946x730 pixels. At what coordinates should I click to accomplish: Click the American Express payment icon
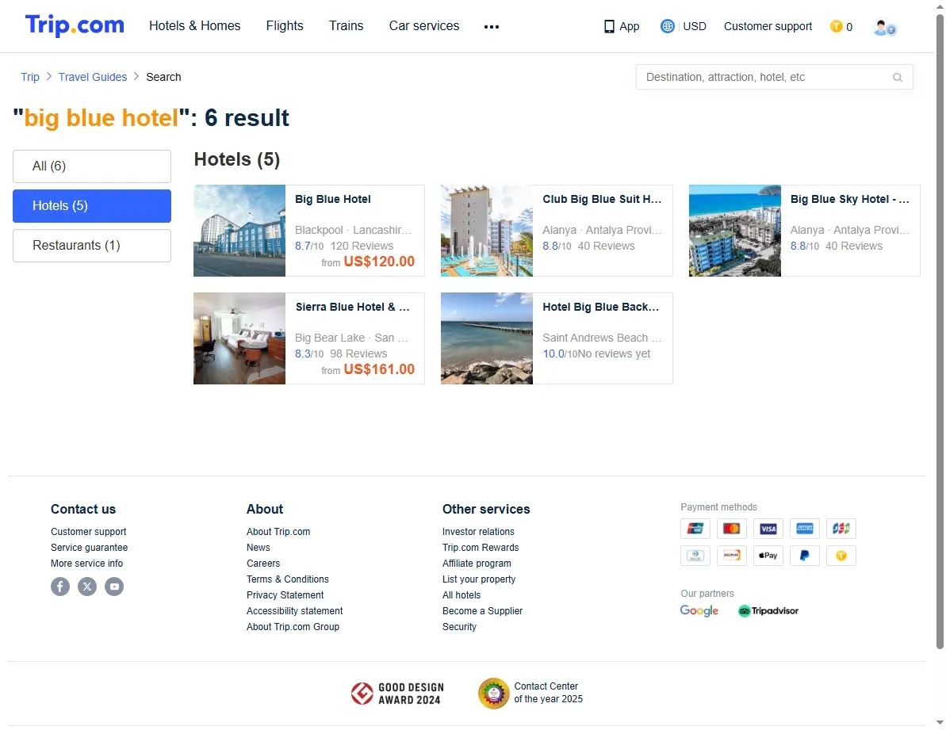[805, 529]
